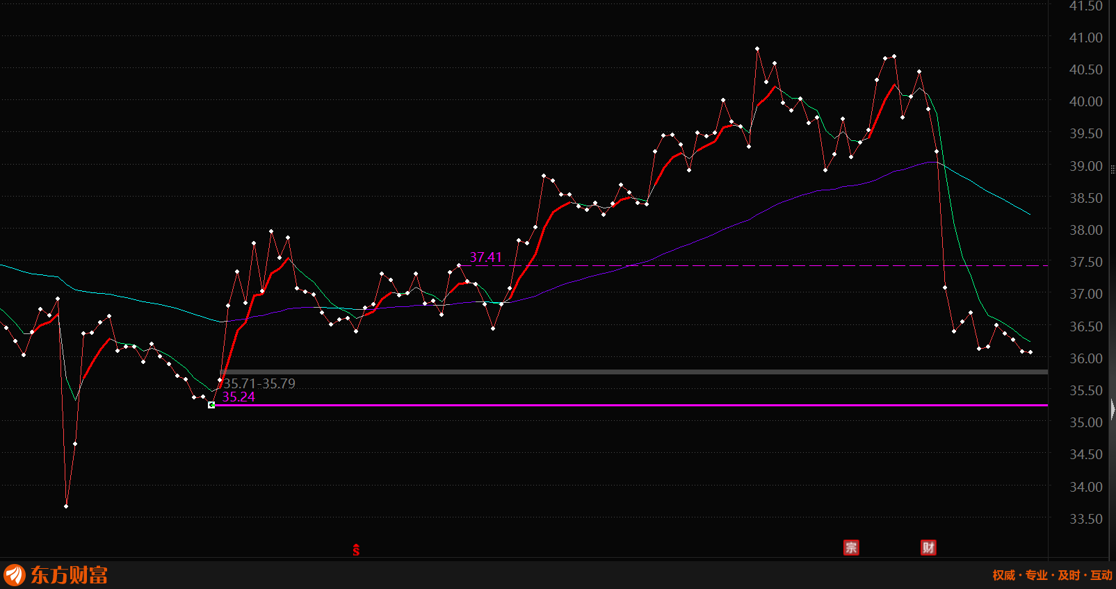Click the 38.50 price axis label
Viewport: 1116px width, 589px height.
[x=1085, y=198]
